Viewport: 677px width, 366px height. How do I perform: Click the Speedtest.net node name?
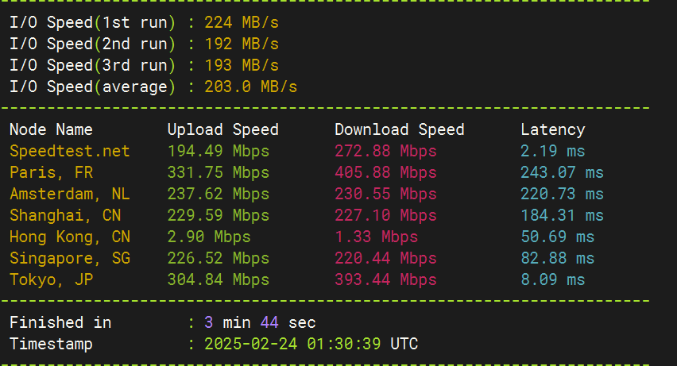click(69, 151)
